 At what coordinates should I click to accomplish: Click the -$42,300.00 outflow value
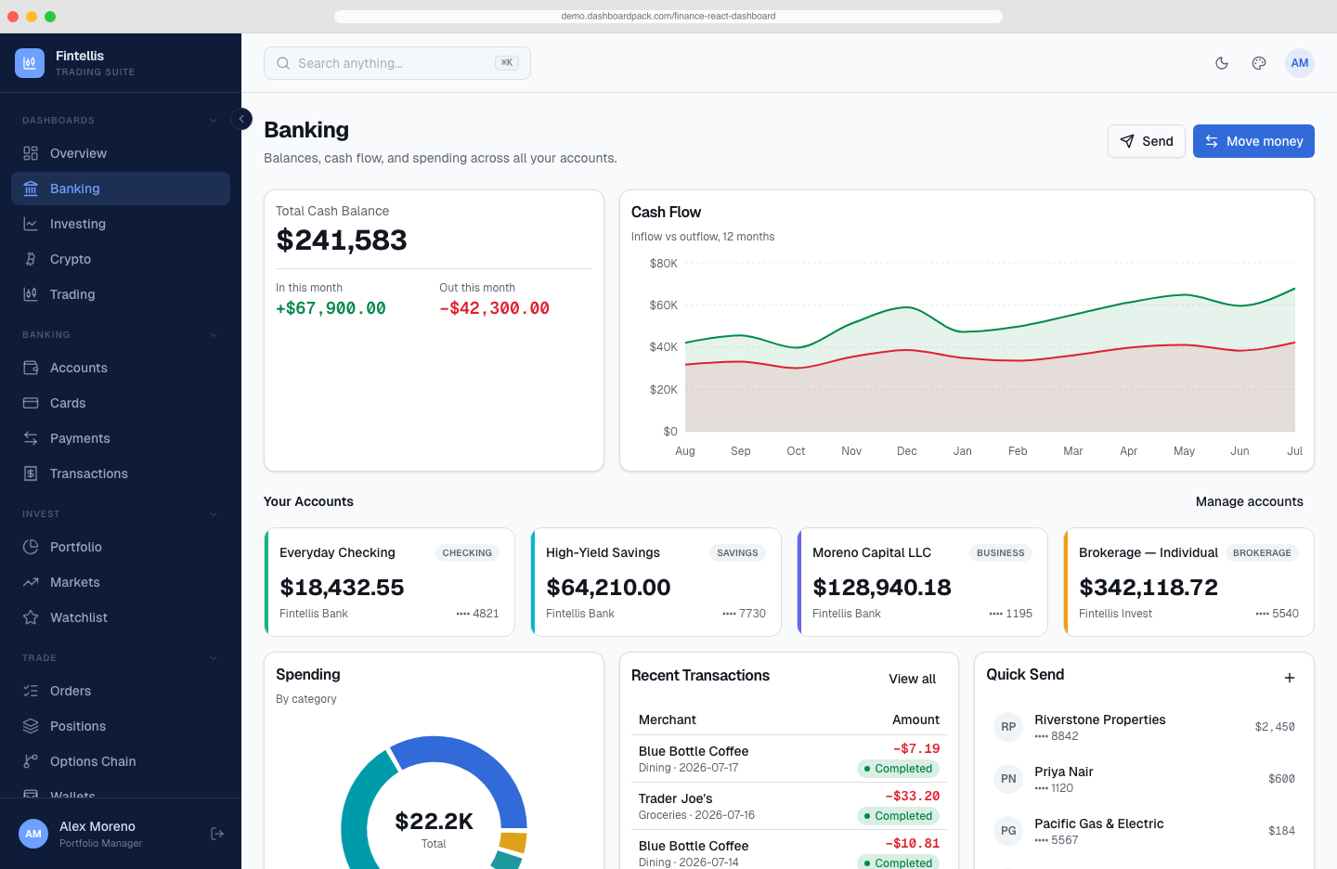494,308
